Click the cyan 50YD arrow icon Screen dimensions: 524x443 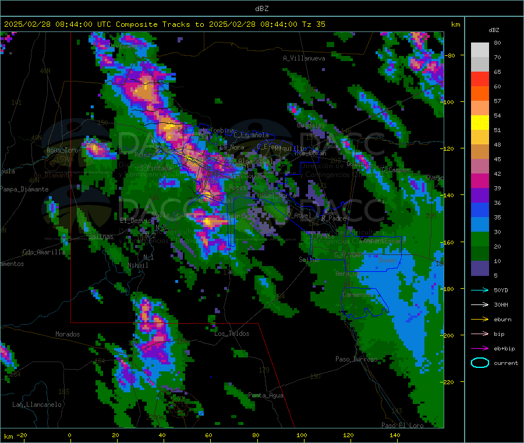point(480,290)
